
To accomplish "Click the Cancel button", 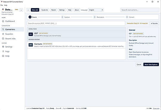I will pos(139,65).
